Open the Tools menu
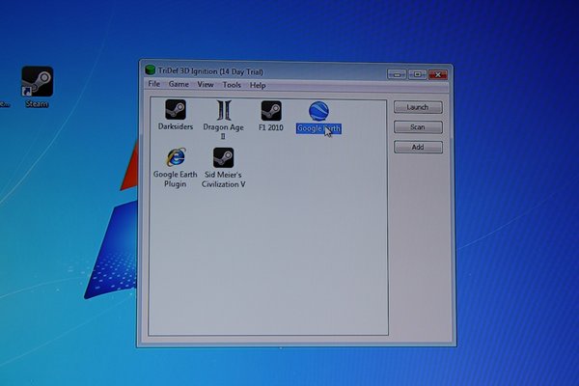This screenshot has width=579, height=386. 232,85
